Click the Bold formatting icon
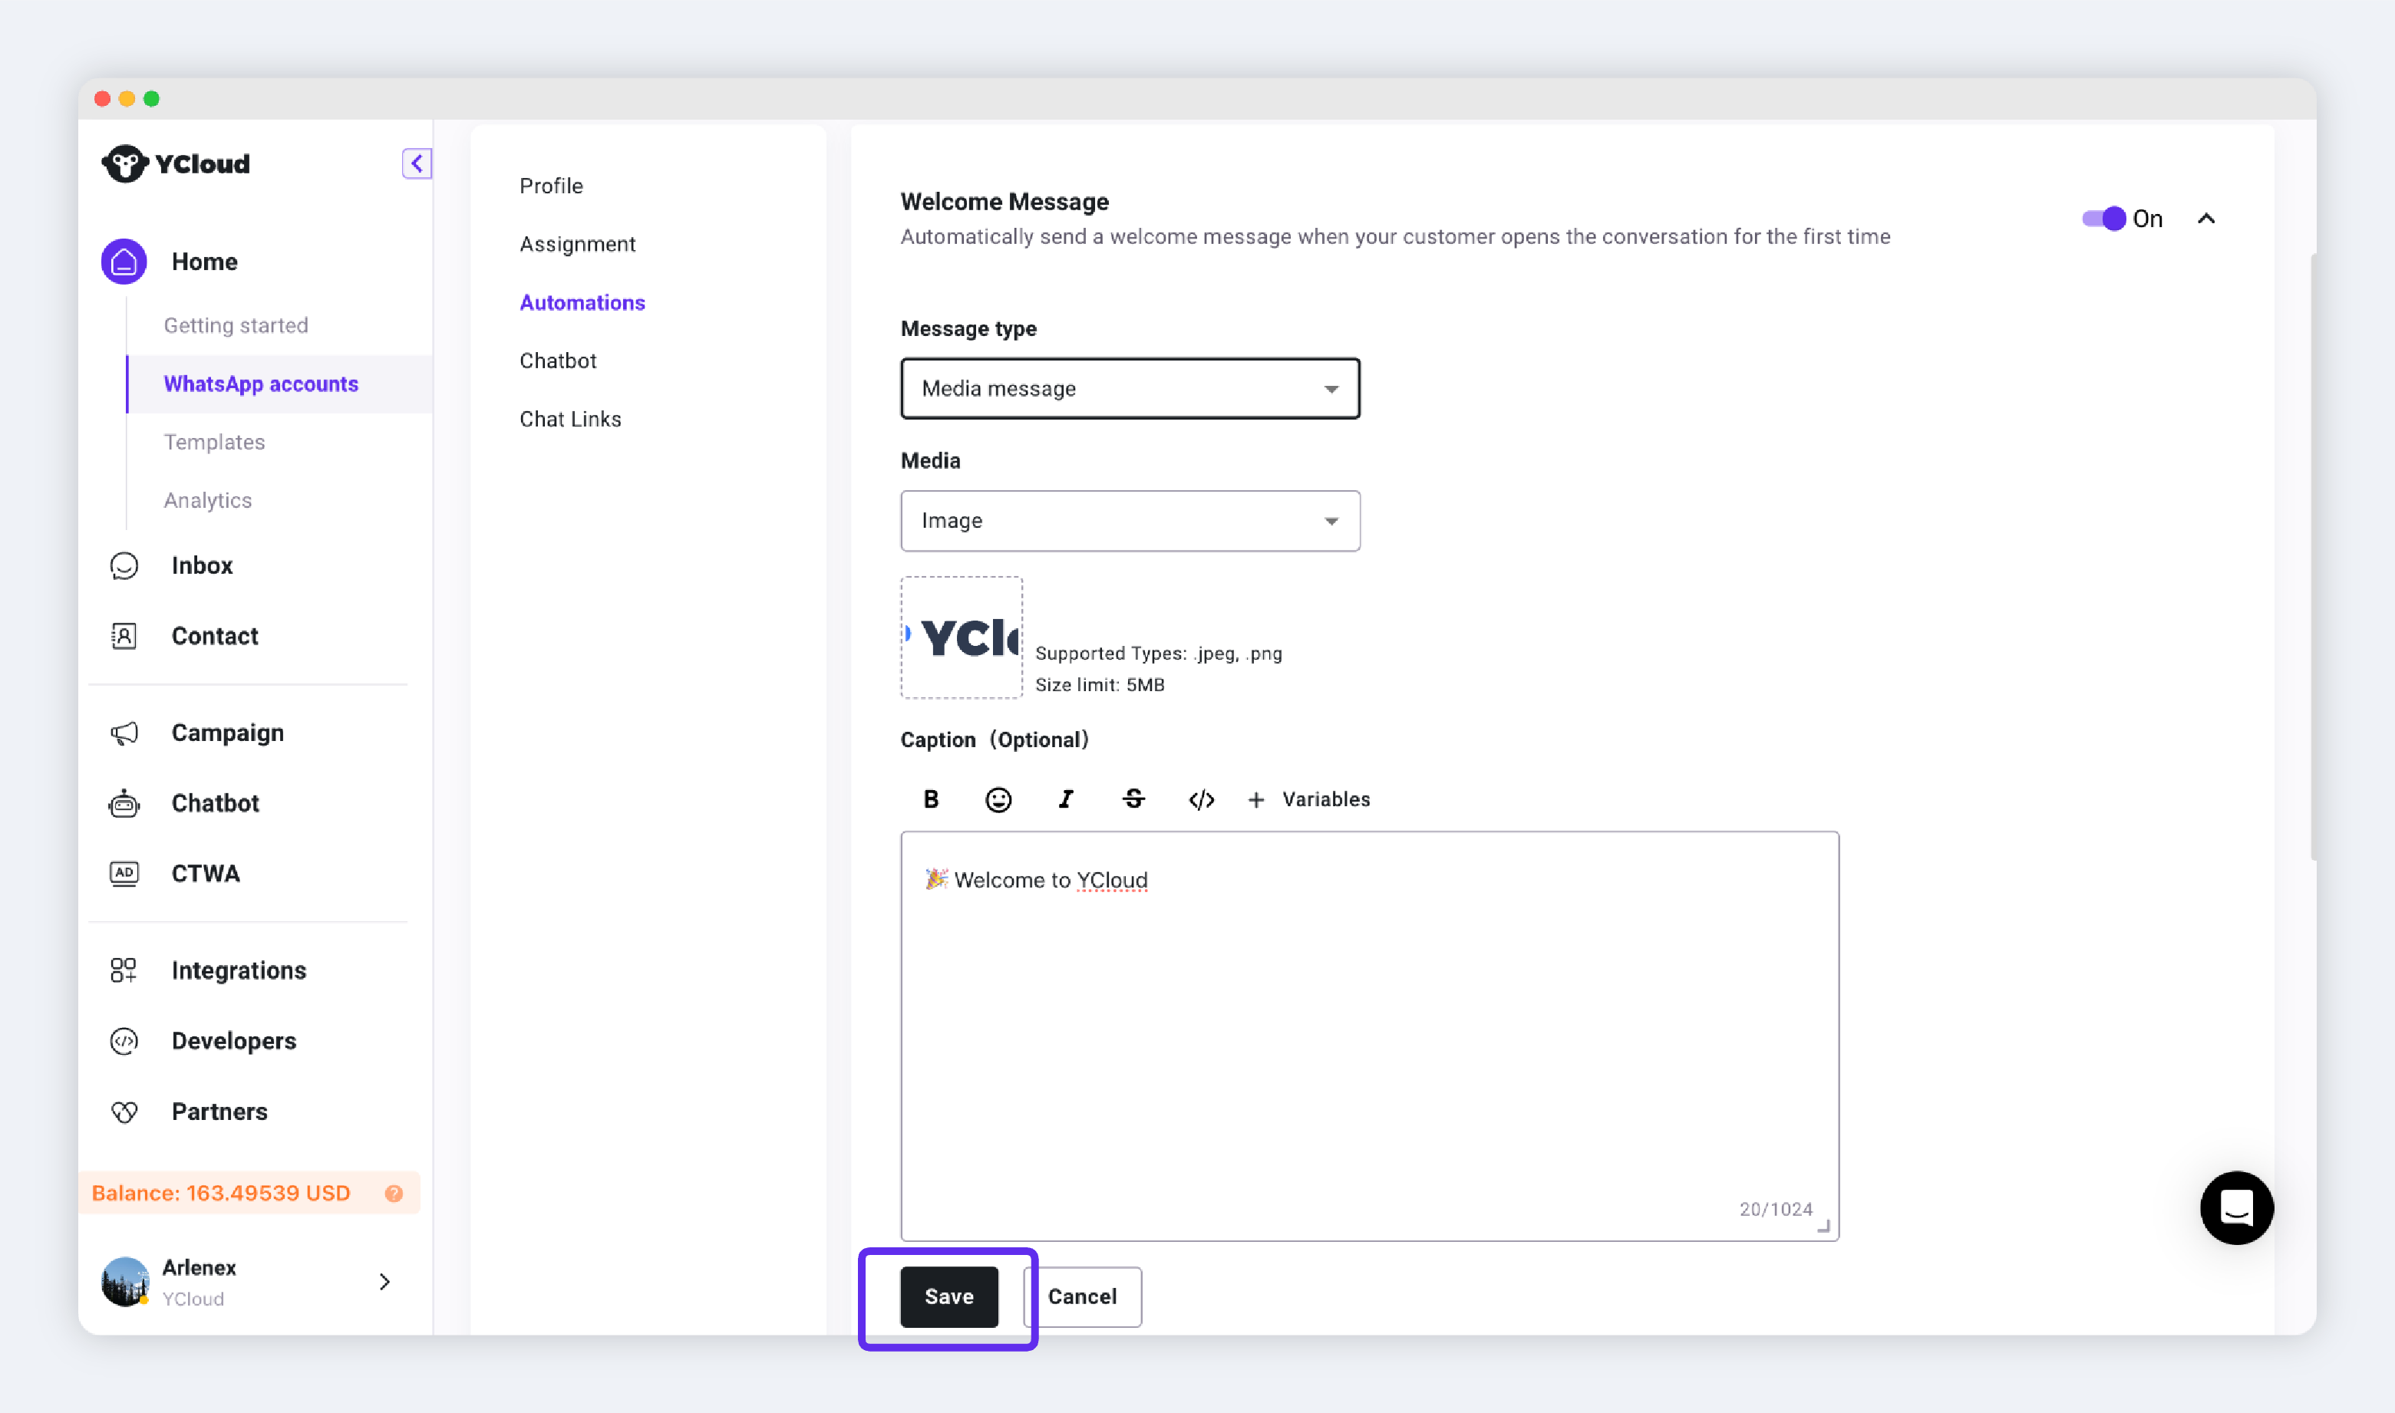Image resolution: width=2395 pixels, height=1413 pixels. [x=930, y=799]
